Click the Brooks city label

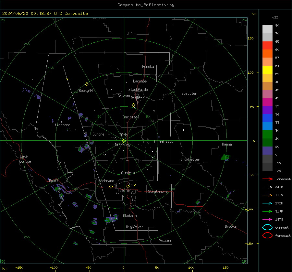[231, 226]
